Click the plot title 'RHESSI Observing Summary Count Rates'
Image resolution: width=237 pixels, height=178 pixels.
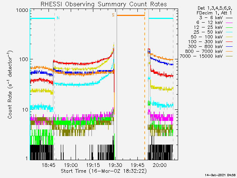(104, 4)
